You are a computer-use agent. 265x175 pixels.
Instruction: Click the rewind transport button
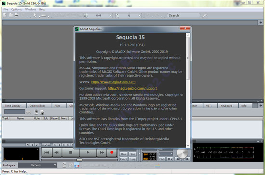point(57,152)
